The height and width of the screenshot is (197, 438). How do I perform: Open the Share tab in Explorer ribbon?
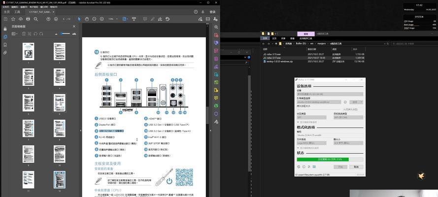pos(283,38)
